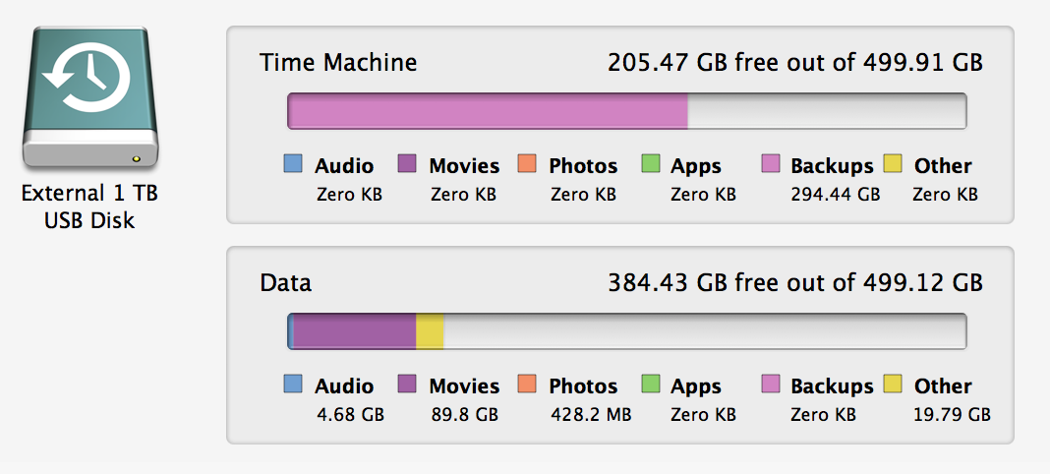Click the Apps swatch under Time Machine
This screenshot has width=1050, height=474.
(649, 164)
